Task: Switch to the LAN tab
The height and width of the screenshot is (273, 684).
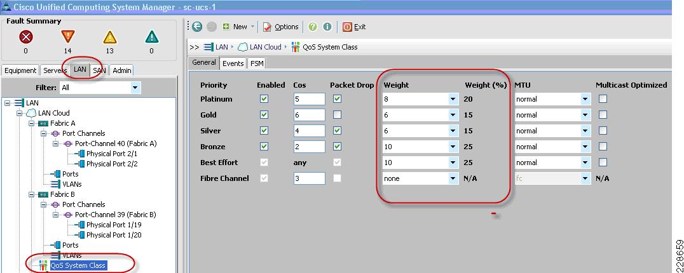Action: [80, 69]
